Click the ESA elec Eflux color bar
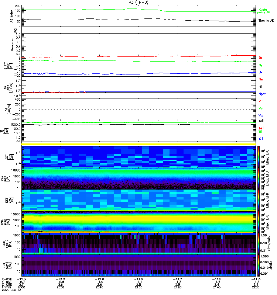The image size is (277, 295). tap(259, 222)
